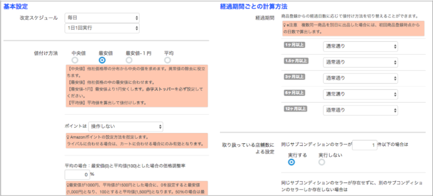Click the price adjustment rate percent field
This screenshot has height=196, width=433.
[77, 175]
